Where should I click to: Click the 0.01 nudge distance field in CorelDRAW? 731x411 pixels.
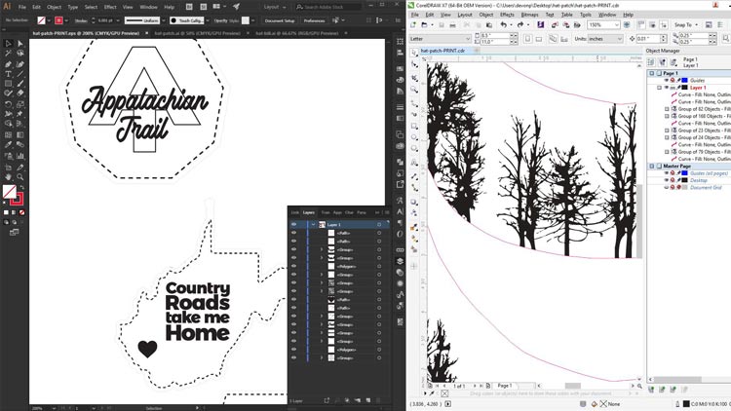pyautogui.click(x=648, y=39)
